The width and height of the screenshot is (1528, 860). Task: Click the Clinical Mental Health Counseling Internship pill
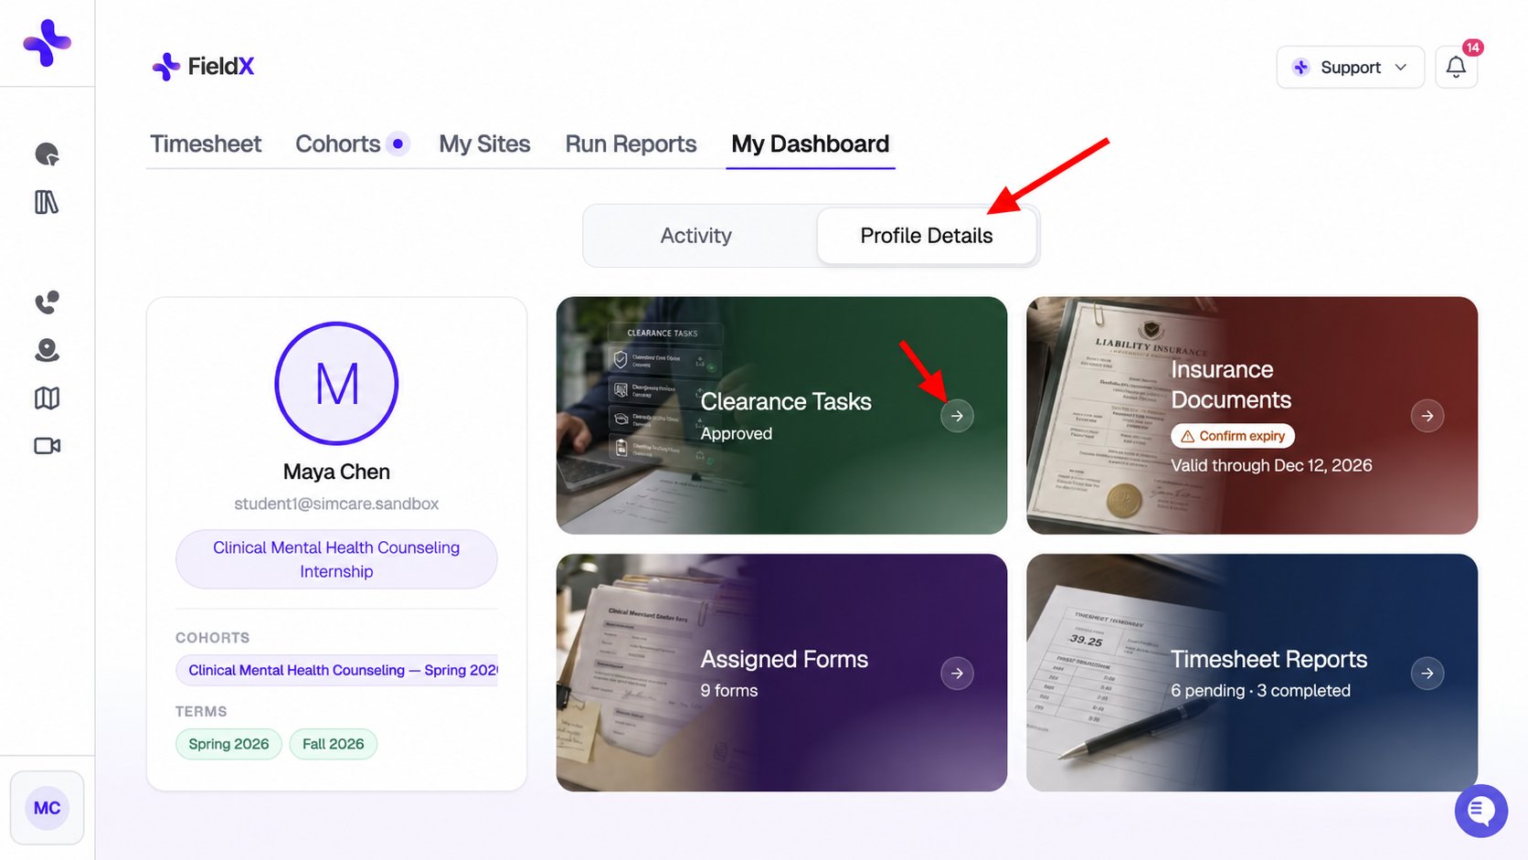pos(336,559)
